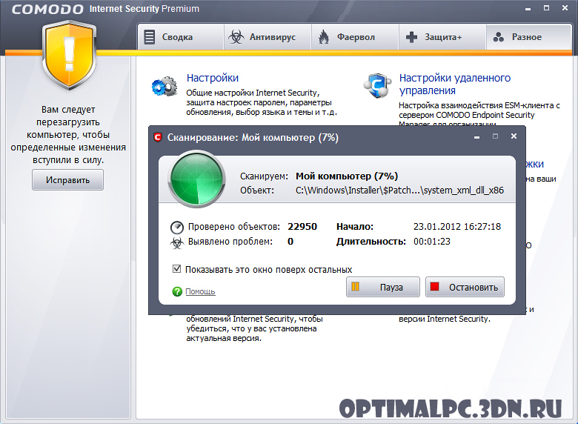Click the Антивирус biohazard icon
This screenshot has height=424, width=578.
coord(236,37)
